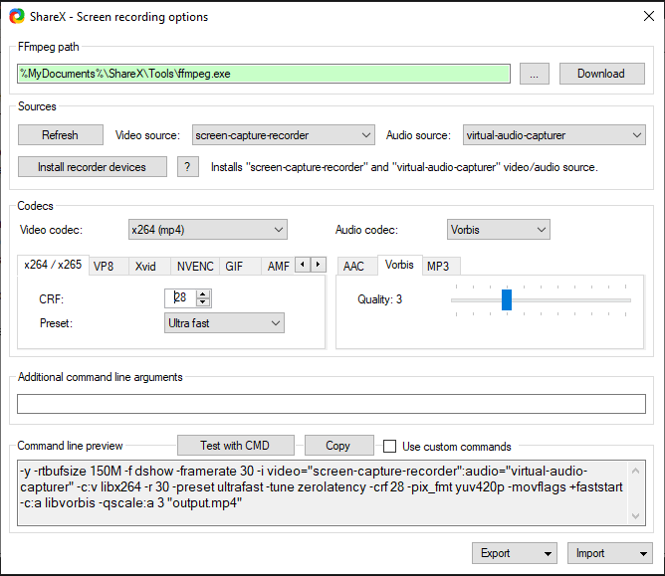Open the Video codec dropdown
This screenshot has width=665, height=576.
pyautogui.click(x=208, y=229)
